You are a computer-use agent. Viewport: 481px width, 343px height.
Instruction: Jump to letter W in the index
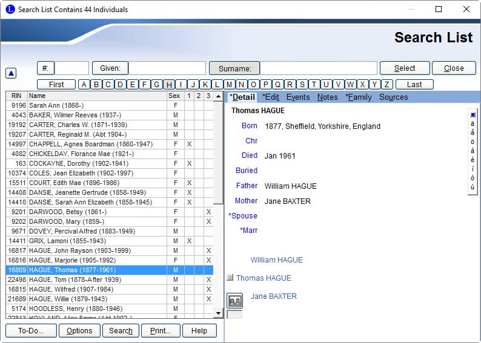click(351, 85)
